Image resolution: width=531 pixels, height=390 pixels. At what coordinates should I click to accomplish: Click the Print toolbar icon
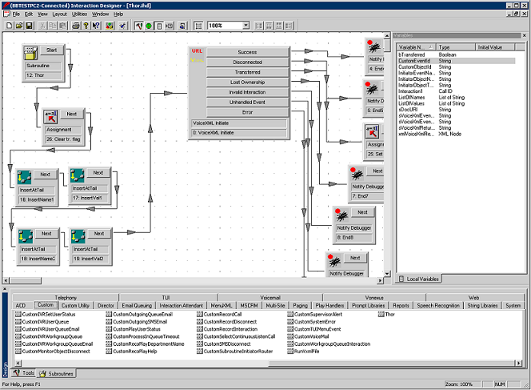coord(75,26)
